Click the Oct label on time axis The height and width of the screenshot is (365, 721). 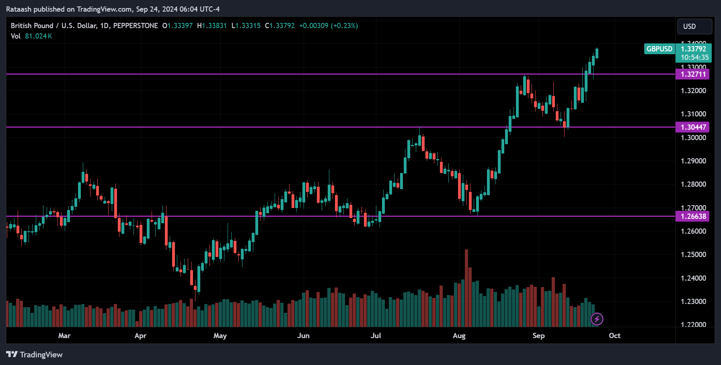coord(614,336)
